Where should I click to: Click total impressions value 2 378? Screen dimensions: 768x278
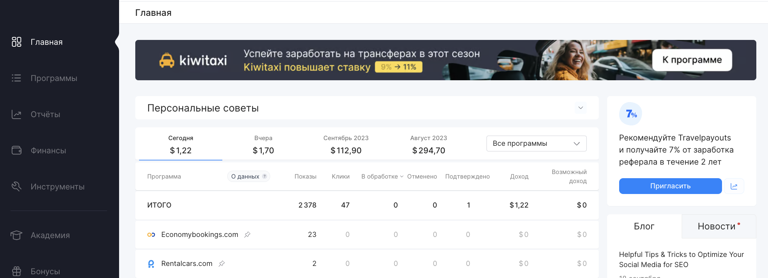(x=307, y=205)
